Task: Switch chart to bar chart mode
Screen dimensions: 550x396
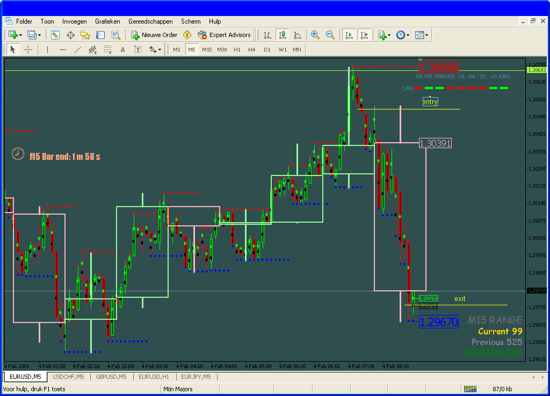Action: [267, 35]
